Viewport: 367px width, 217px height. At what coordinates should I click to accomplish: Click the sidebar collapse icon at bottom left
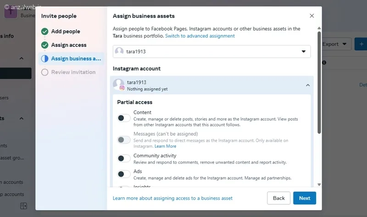[24, 206]
